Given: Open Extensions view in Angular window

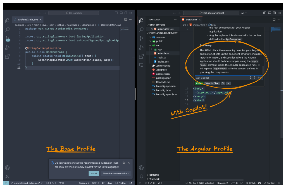Looking at the screenshot, I should (141, 56).
